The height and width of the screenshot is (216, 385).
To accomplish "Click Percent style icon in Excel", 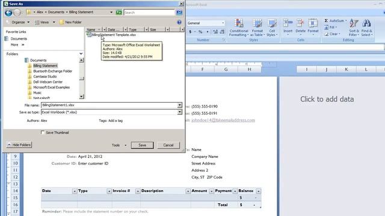I will tap(200, 32).
